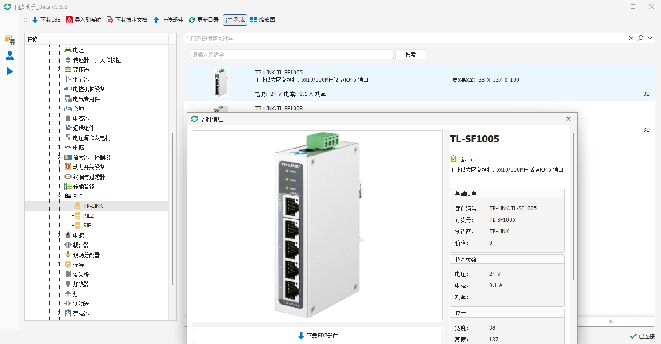Select 电容器 tree item
This screenshot has height=344, width=661.
[81, 118]
